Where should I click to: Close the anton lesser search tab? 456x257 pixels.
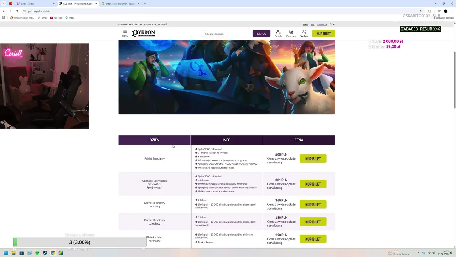139,4
